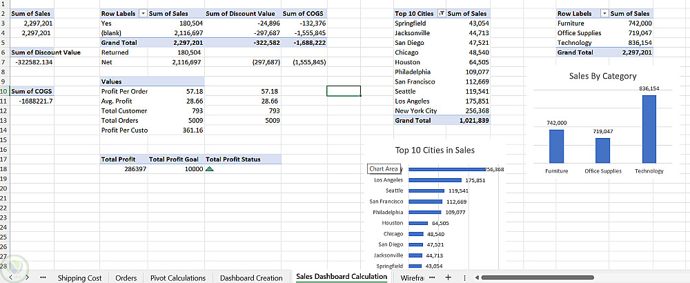Image resolution: width=690 pixels, height=283 pixels.
Task: Click the vertical dots tab bar resize handle
Action: (x=464, y=277)
